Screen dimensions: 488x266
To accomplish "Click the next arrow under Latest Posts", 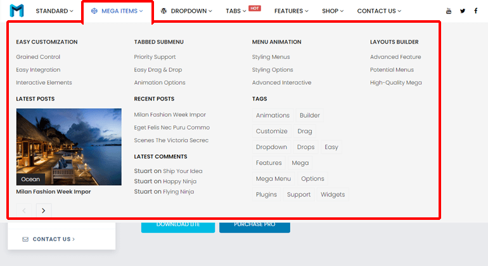I will point(43,210).
